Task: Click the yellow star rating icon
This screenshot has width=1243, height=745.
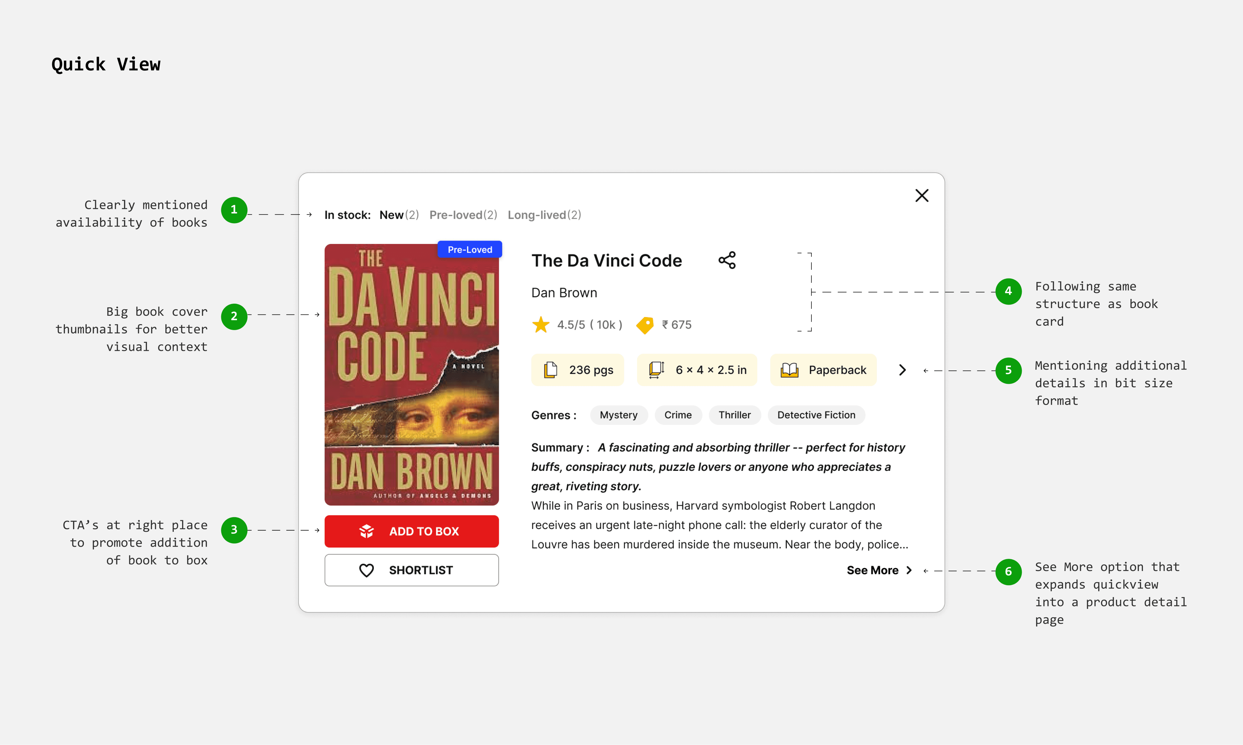Action: (x=541, y=325)
